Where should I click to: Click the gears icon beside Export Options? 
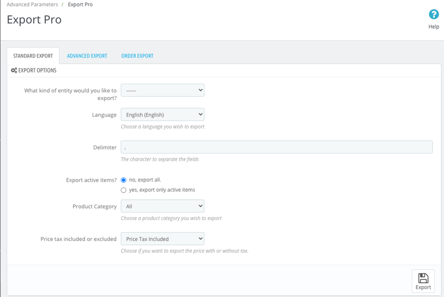[x=14, y=70]
